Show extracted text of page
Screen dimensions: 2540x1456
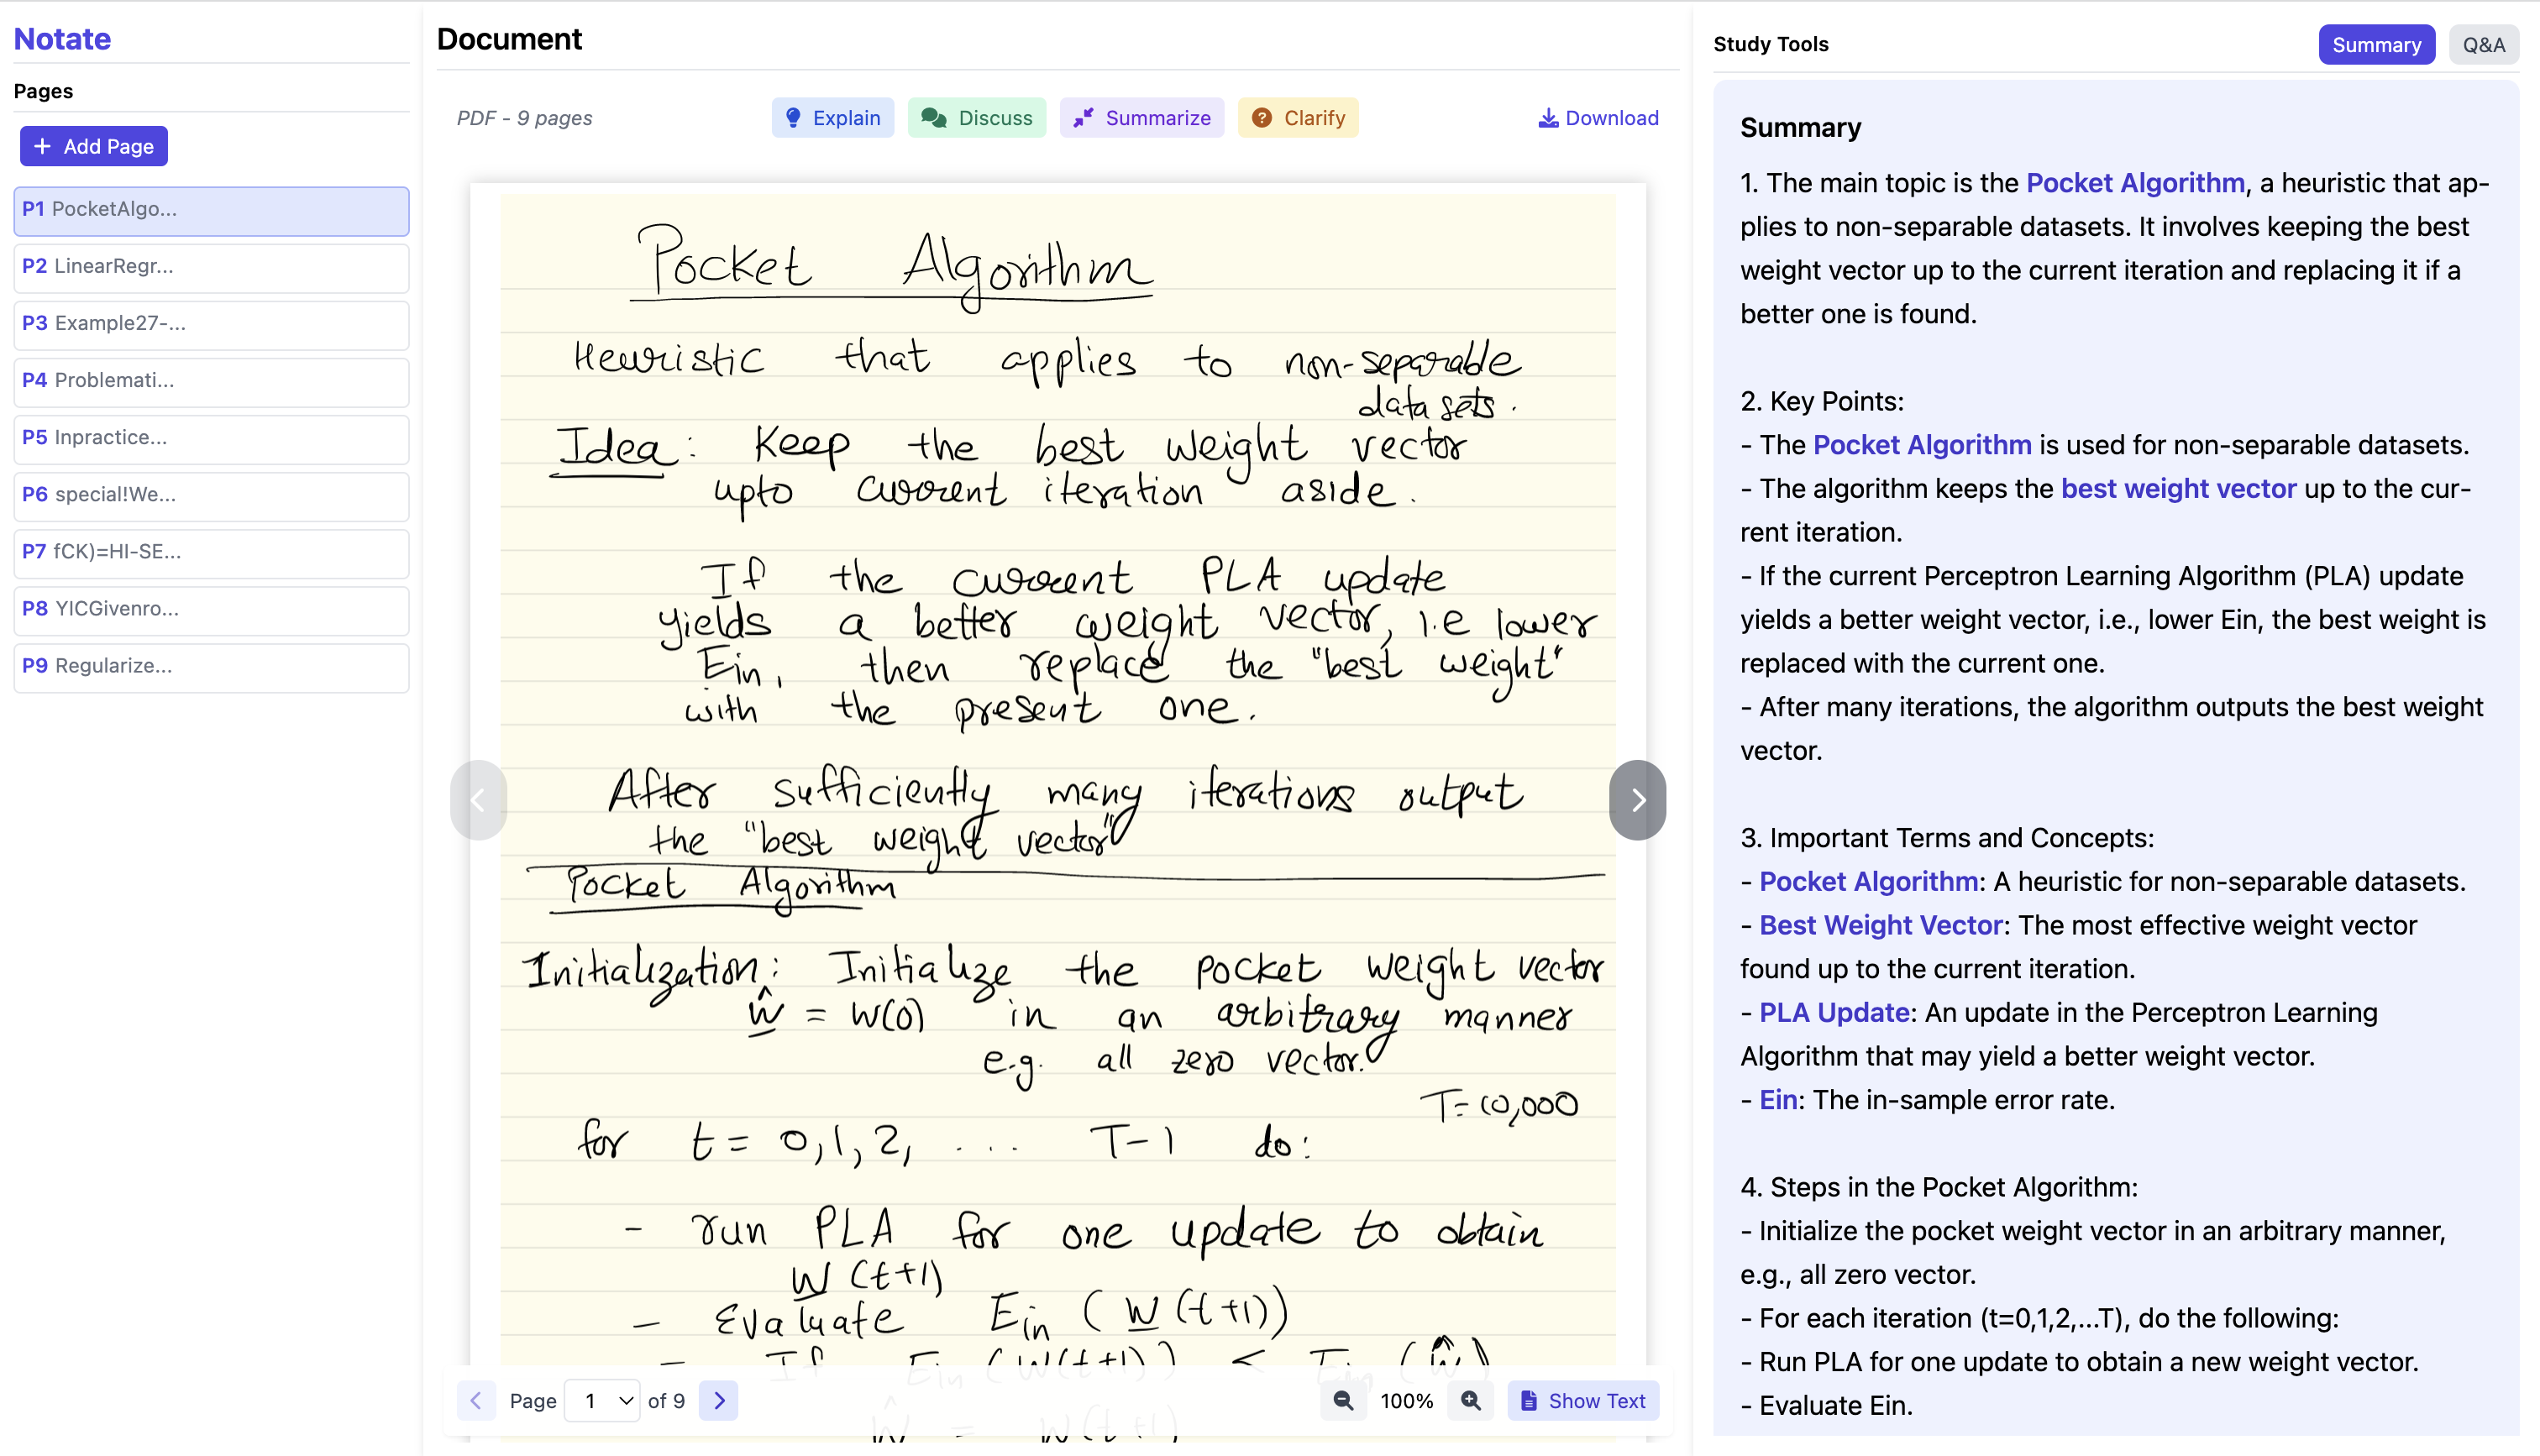1583,1401
